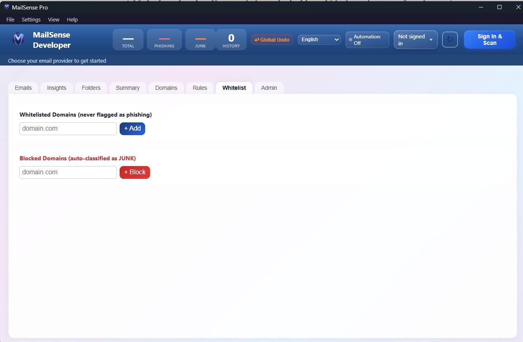Expand the Not signed in account dropdown

[416, 40]
